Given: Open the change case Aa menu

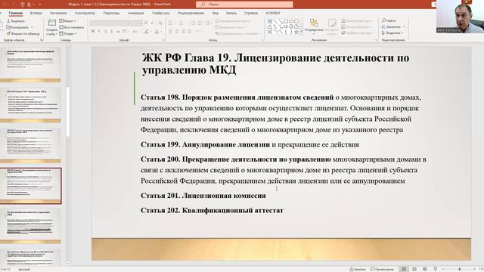Looking at the screenshot, I should (x=135, y=31).
